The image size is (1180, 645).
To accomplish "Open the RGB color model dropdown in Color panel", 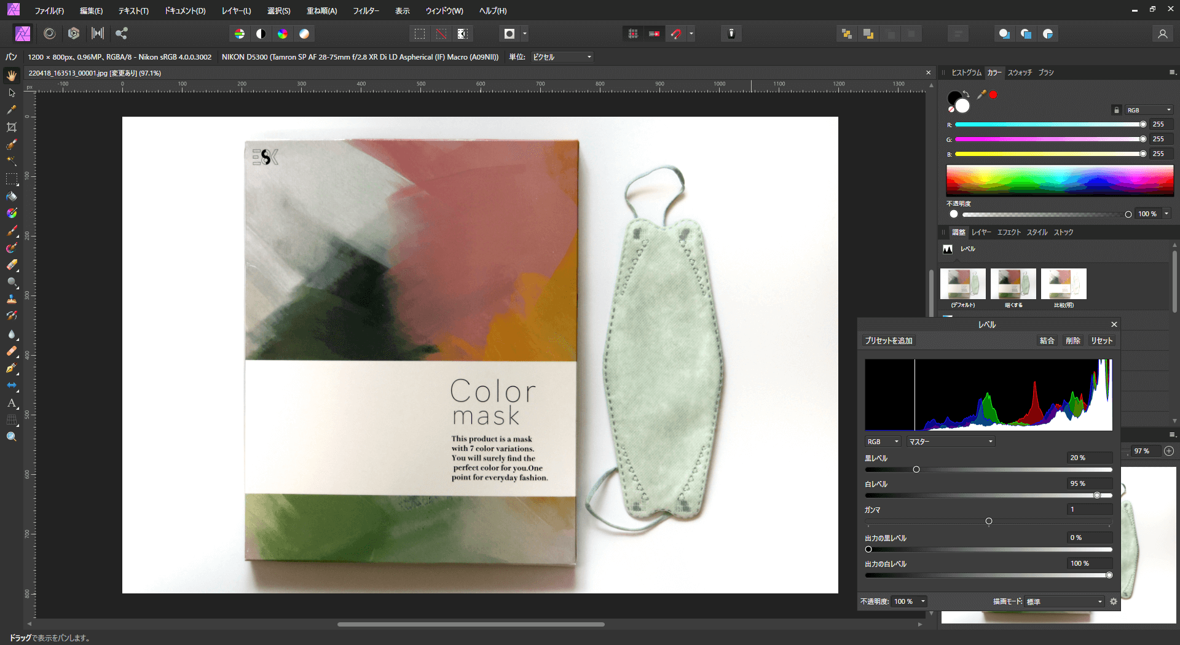I will pyautogui.click(x=1149, y=110).
